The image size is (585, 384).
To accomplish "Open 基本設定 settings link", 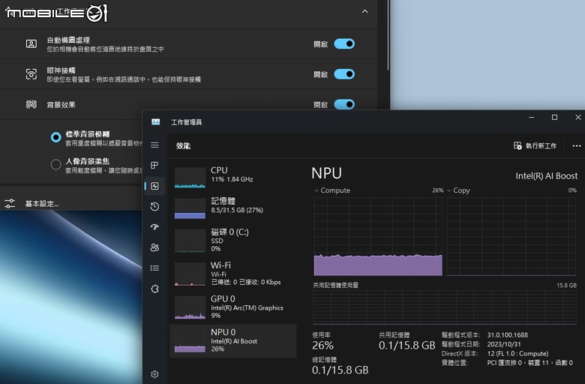I will point(42,204).
